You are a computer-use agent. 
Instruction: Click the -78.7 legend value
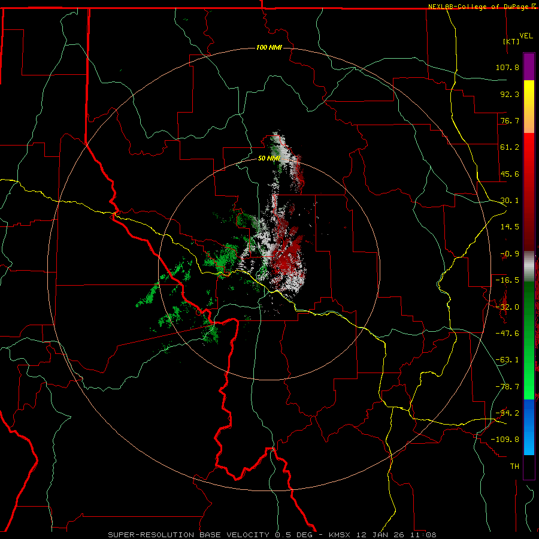507,387
